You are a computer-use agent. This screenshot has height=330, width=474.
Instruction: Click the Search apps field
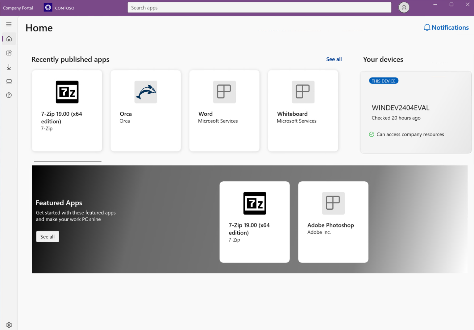pyautogui.click(x=259, y=7)
